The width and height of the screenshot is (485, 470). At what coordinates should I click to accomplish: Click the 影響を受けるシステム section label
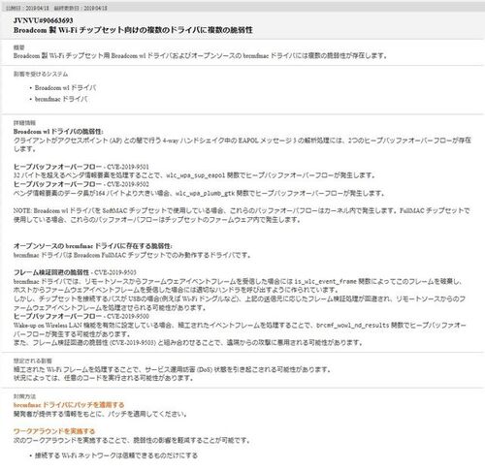41,74
